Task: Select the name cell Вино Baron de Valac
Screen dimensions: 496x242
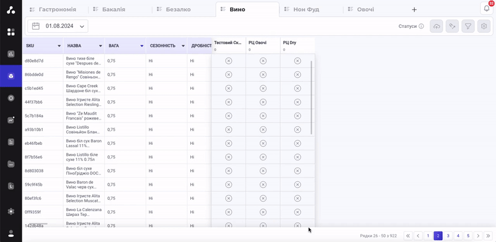Action: [84, 184]
